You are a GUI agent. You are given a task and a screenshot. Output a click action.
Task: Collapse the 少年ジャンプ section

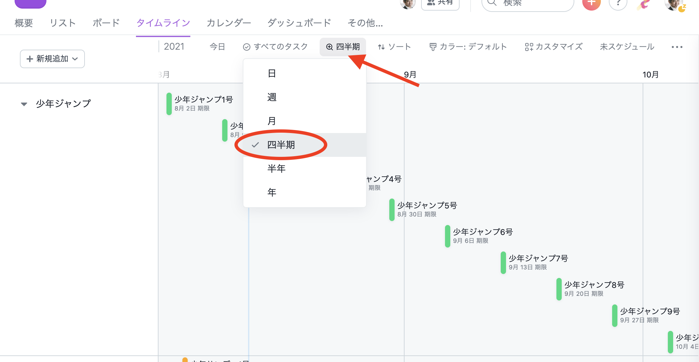[24, 104]
